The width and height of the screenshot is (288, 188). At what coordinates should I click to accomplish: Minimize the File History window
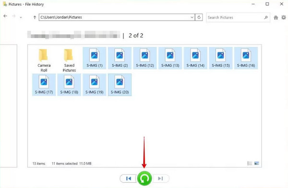253,4
